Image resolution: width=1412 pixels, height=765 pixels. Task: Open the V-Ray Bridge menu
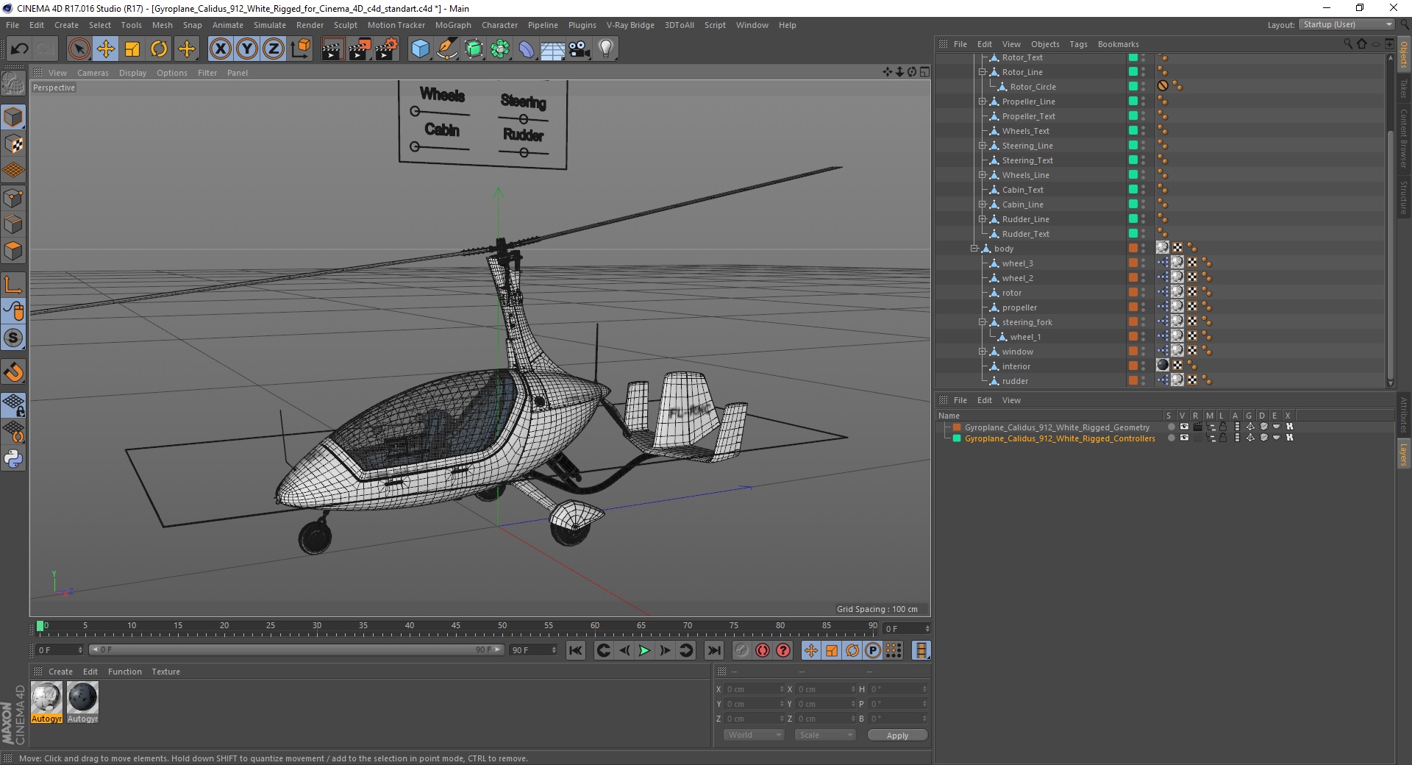pyautogui.click(x=630, y=25)
